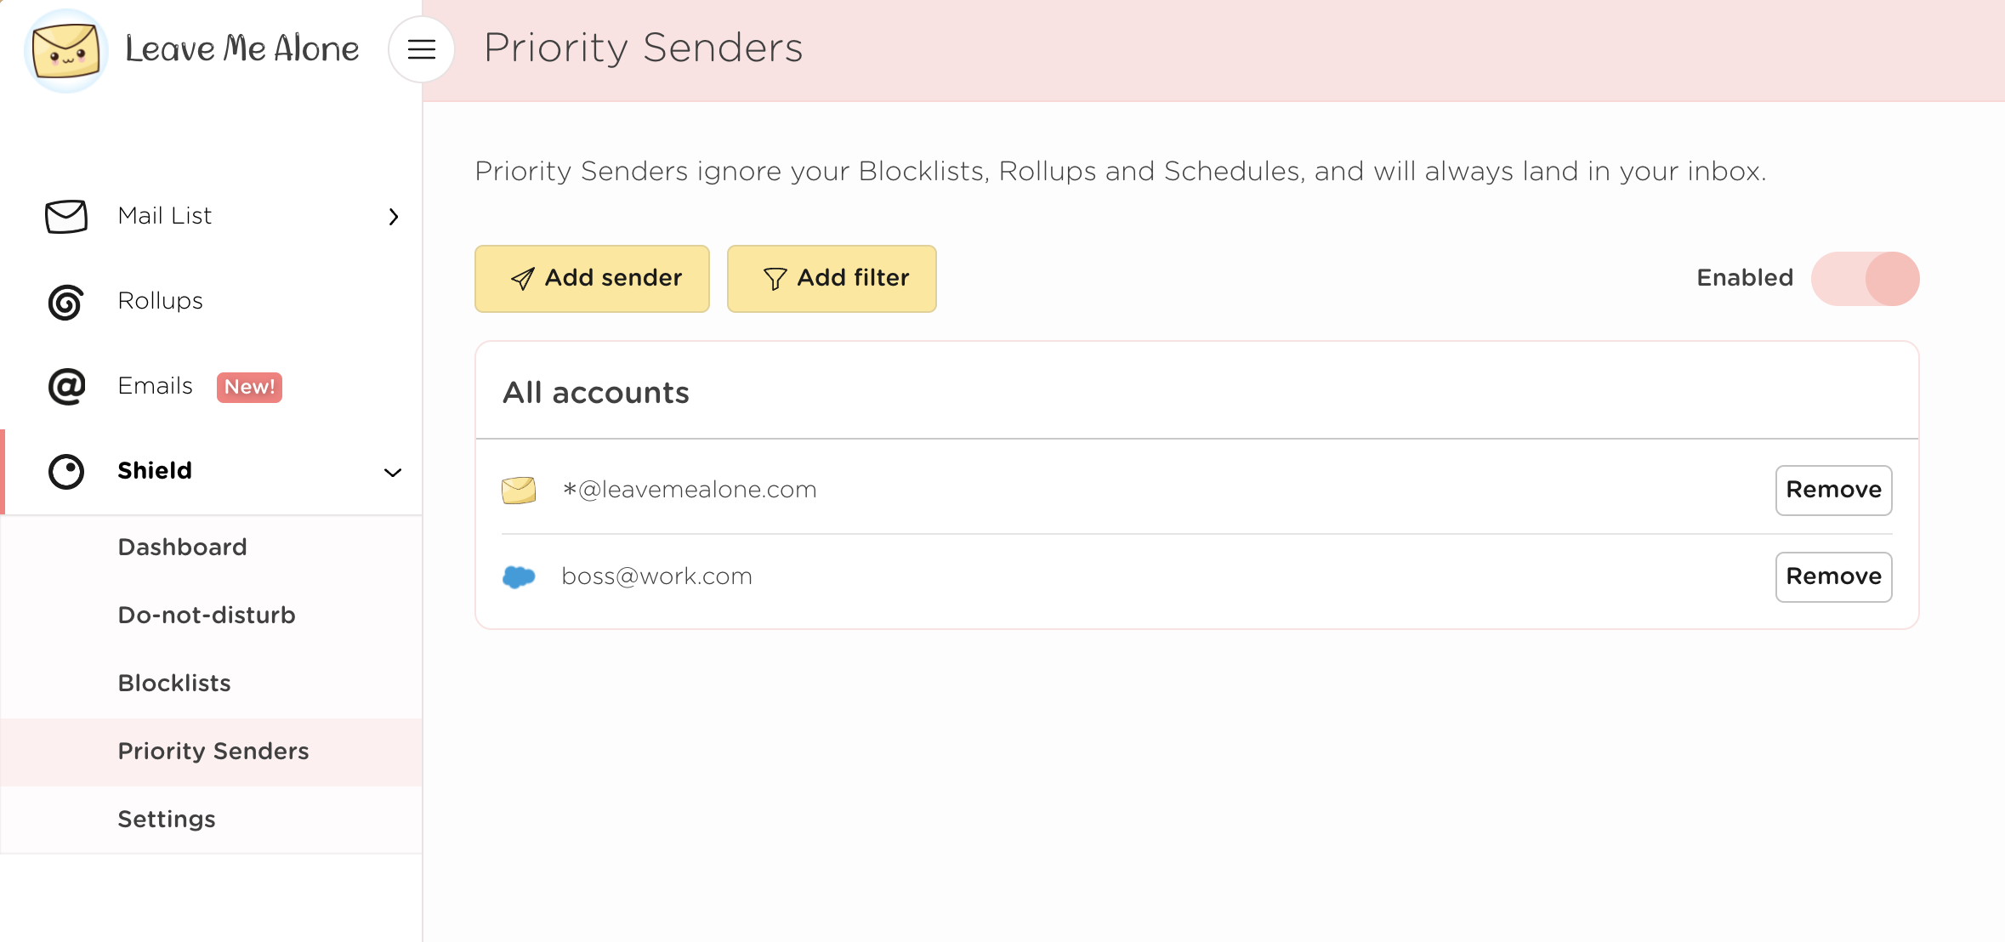Open Shield Settings
This screenshot has height=942, width=2005.
[167, 820]
